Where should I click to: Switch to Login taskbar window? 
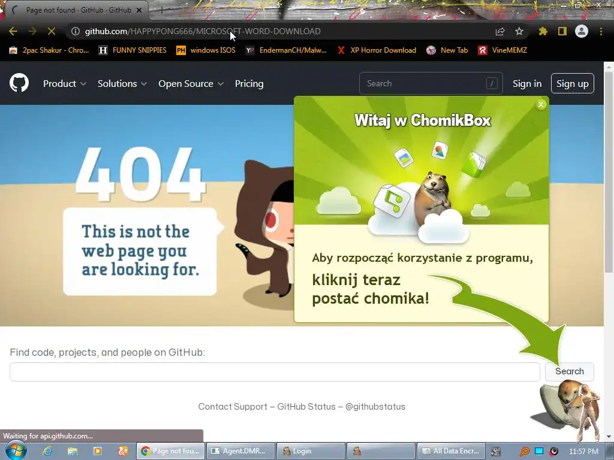(311, 451)
